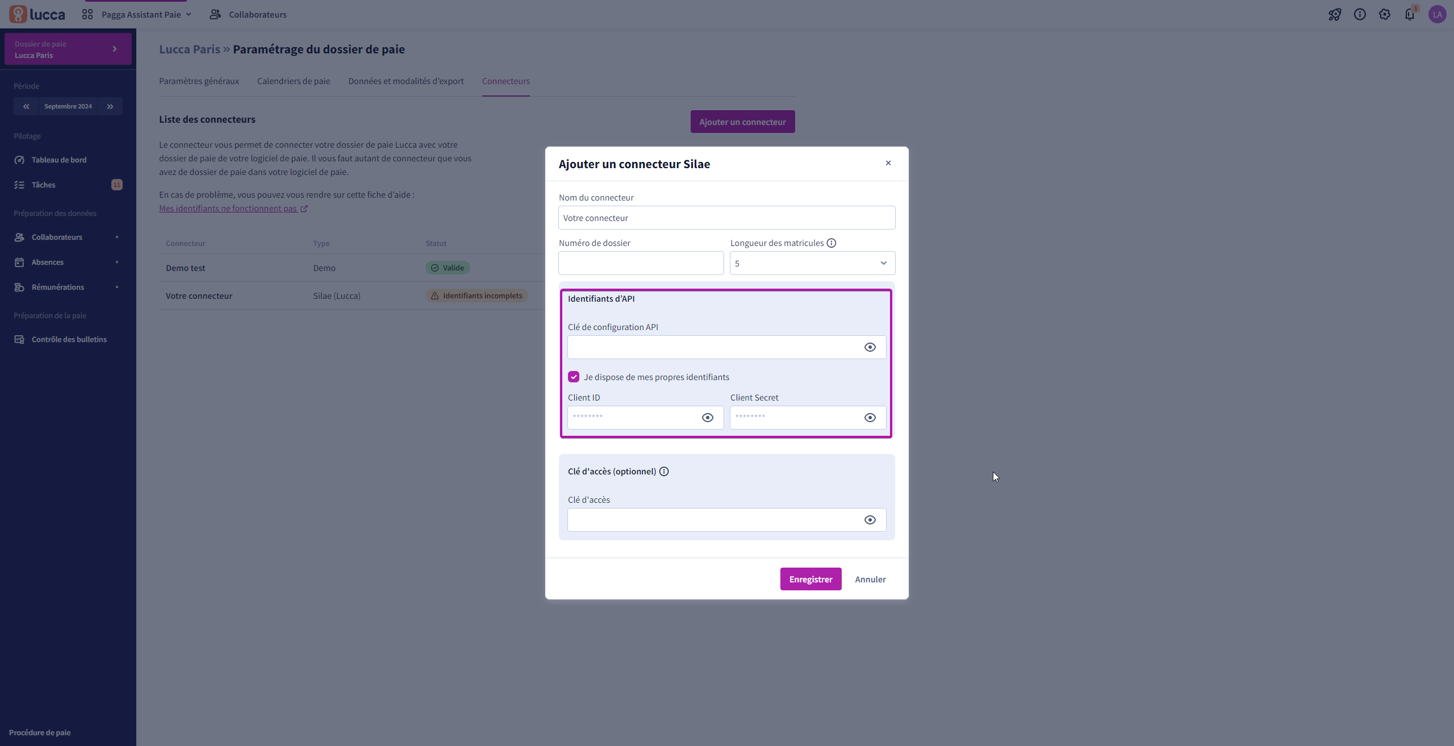The height and width of the screenshot is (746, 1454).
Task: Expand the Pagga Assistant Paie menu
Action: click(147, 14)
